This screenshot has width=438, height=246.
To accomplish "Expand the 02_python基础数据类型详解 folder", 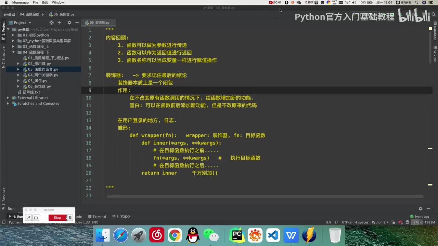I will coord(13,41).
